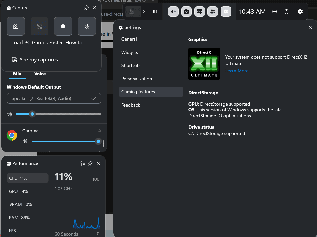Open the General settings section

pyautogui.click(x=151, y=39)
